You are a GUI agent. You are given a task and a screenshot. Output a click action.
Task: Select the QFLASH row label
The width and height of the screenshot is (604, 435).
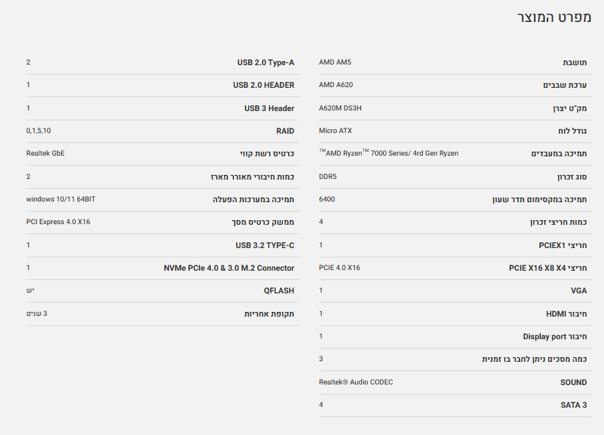(x=279, y=291)
